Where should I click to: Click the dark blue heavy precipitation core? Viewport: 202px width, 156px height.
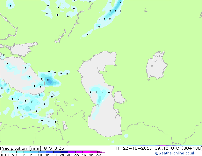49,81
